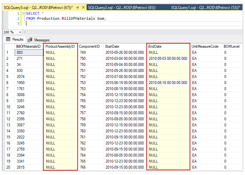Open the 100 % zoom dropdown
Viewport: 245px width, 175px height.
click(20, 32)
